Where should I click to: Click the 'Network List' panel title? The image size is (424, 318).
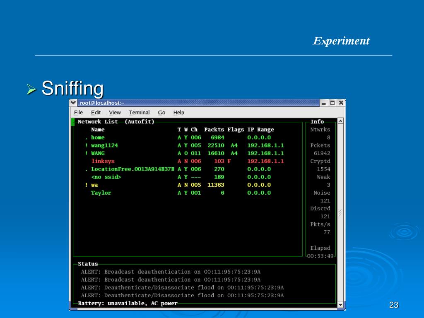(x=98, y=122)
